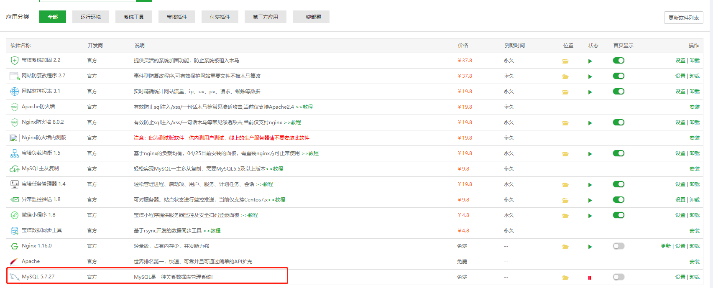Open folder location for 宝塔系统加固 2.2
The height and width of the screenshot is (288, 713).
pyautogui.click(x=565, y=61)
